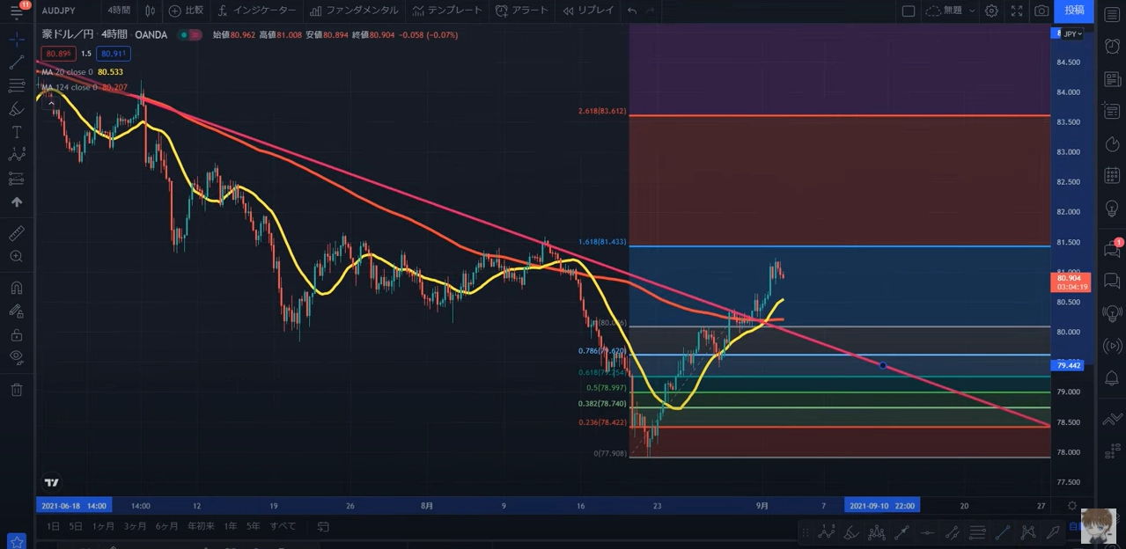Open the alerts clock panel
This screenshot has width=1126, height=549.
tap(1112, 46)
